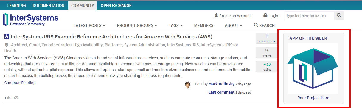Click the Continue Reading link
The height and width of the screenshot is (108, 362).
pyautogui.click(x=20, y=83)
